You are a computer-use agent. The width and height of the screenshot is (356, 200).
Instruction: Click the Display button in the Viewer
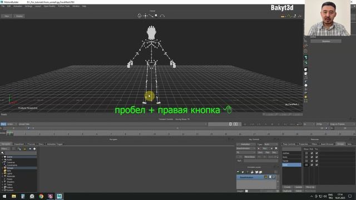pos(19,16)
